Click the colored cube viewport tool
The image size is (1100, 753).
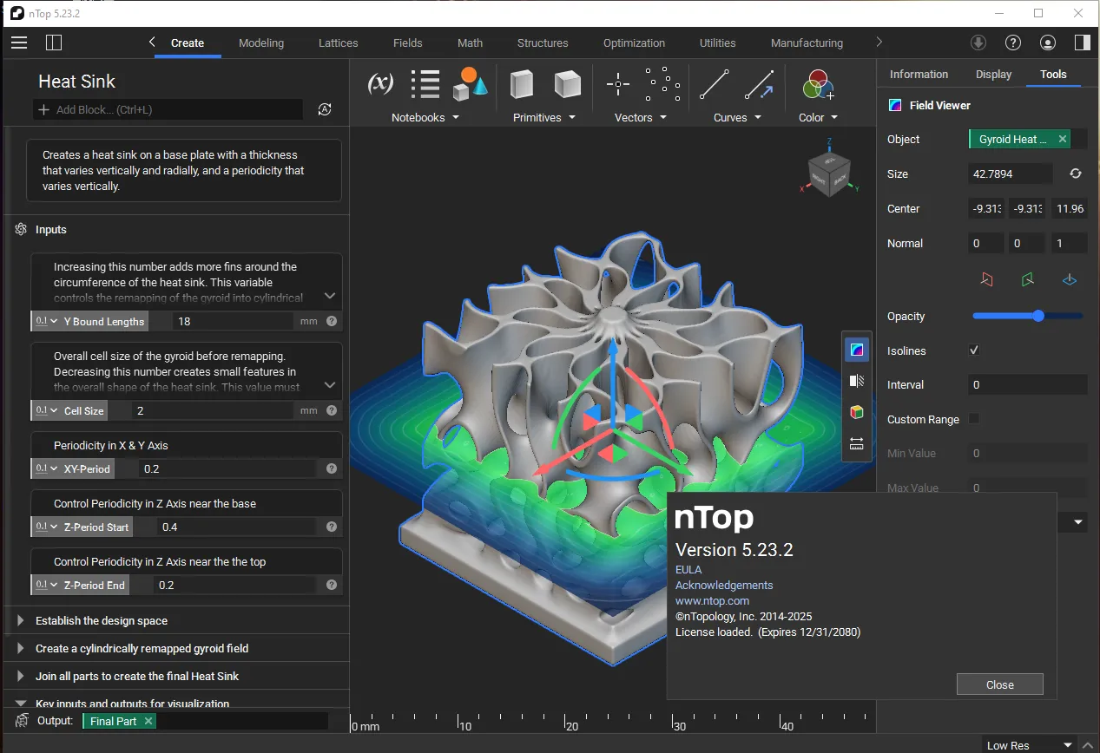857,412
